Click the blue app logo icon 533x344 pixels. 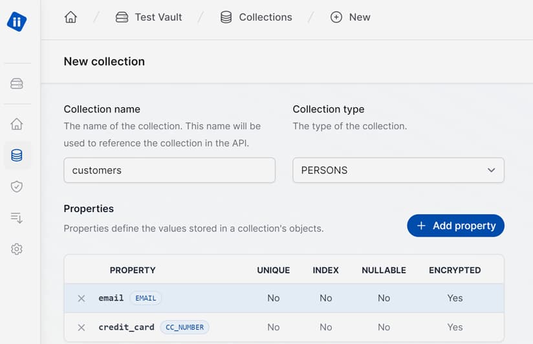[17, 21]
